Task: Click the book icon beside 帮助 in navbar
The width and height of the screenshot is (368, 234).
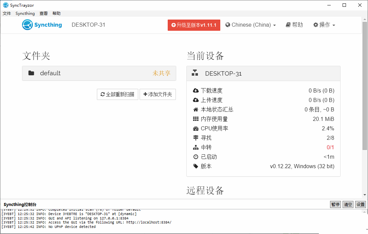Action: pyautogui.click(x=288, y=25)
